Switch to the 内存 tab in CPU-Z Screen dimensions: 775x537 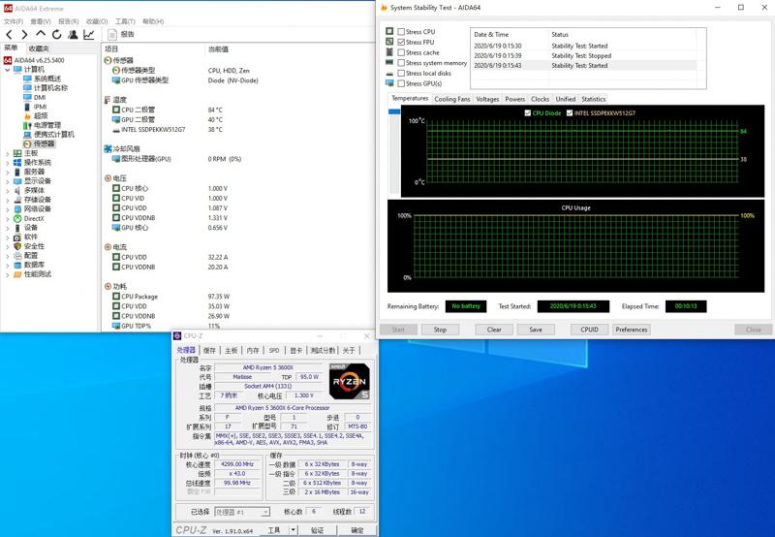point(253,351)
